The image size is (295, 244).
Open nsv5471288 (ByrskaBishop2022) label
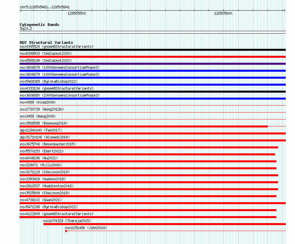[x=49, y=207]
